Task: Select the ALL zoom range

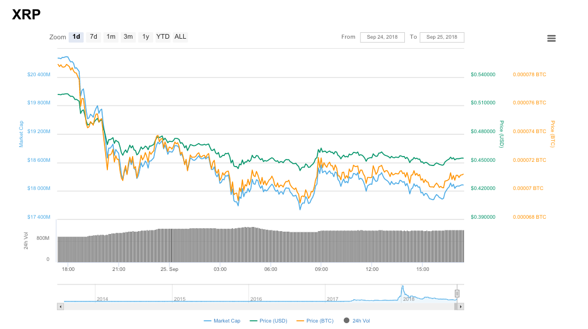Action: coord(180,37)
